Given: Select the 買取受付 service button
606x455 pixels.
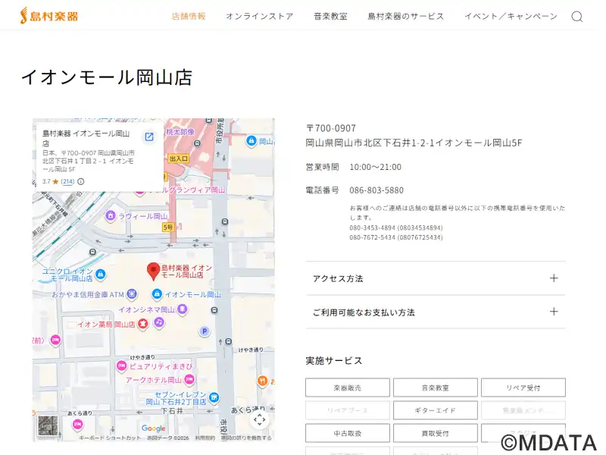Looking at the screenshot, I should click(435, 433).
